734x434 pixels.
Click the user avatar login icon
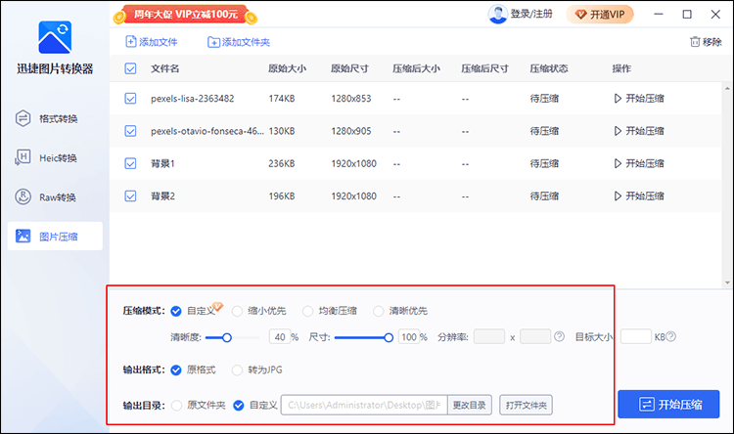pyautogui.click(x=498, y=14)
